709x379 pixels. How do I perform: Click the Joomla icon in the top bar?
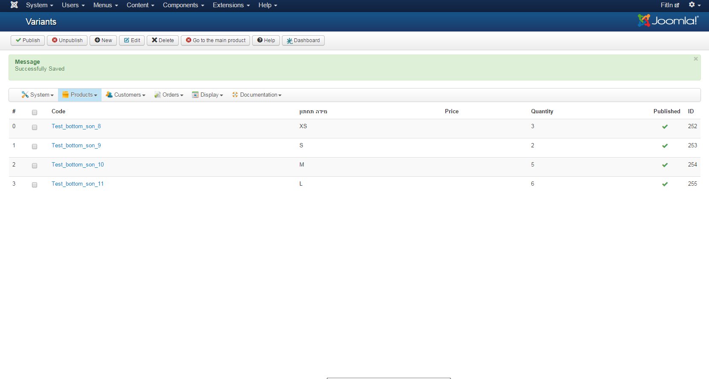click(x=14, y=5)
